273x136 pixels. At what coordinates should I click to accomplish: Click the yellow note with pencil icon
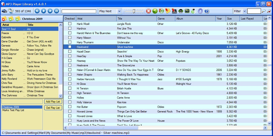click(x=168, y=11)
